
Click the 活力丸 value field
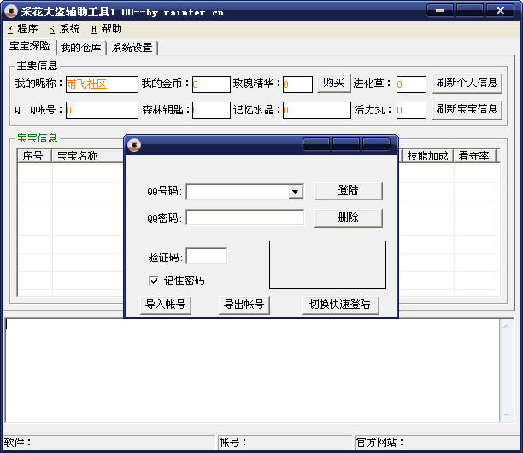(x=411, y=110)
